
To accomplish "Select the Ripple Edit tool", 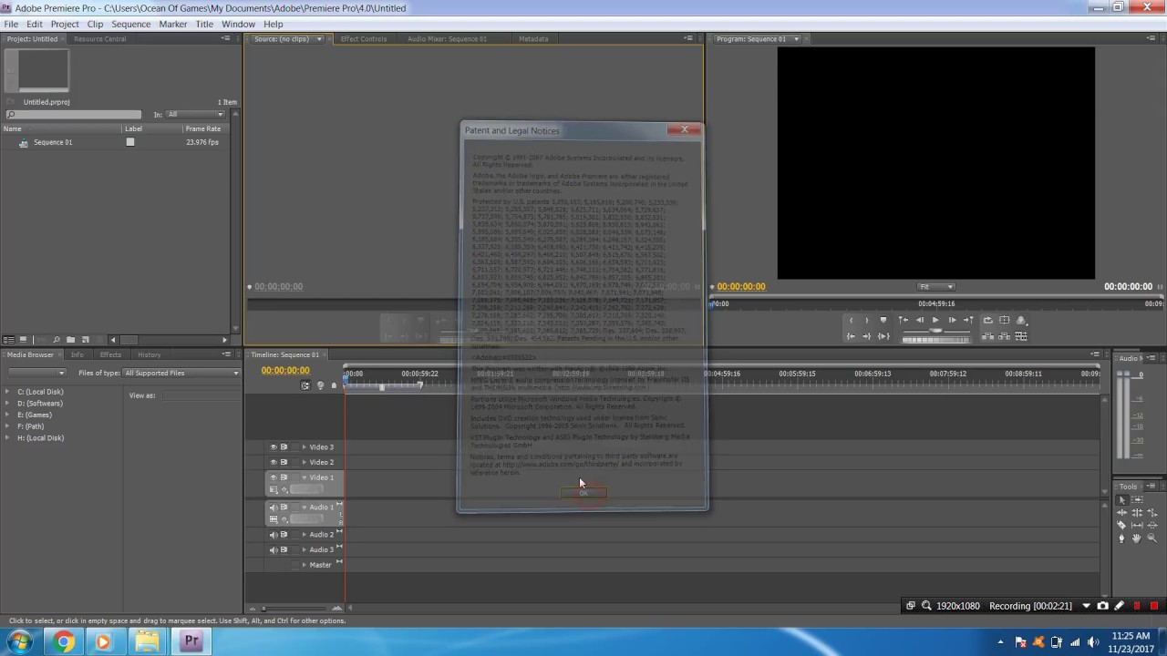I will click(x=1122, y=513).
